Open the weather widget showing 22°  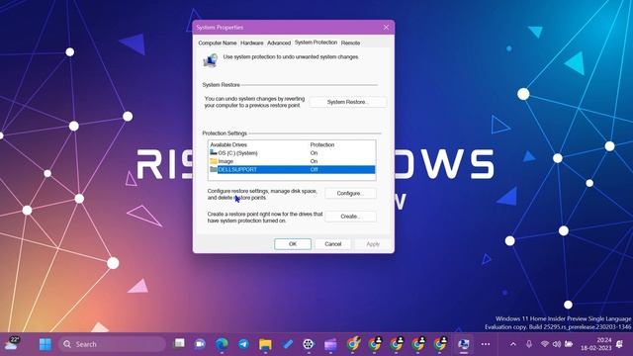12,343
